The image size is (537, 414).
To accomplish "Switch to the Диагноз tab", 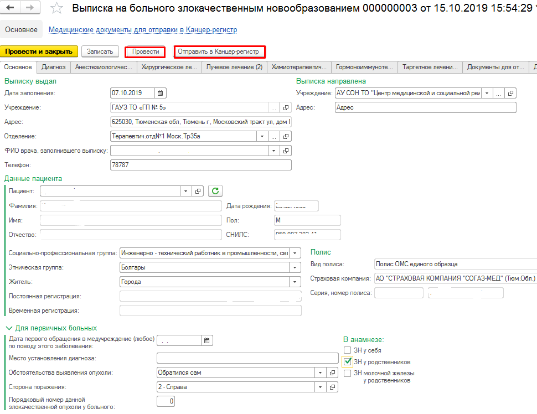I will point(53,67).
